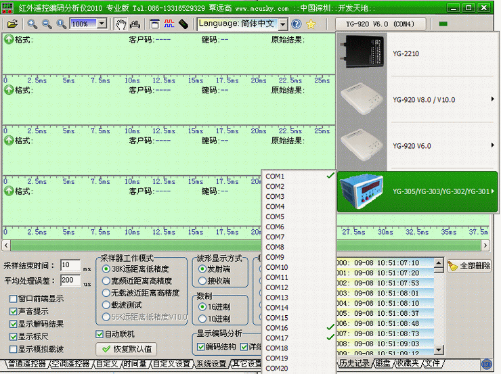Switch to the 普通遥控器 tab

point(25,364)
